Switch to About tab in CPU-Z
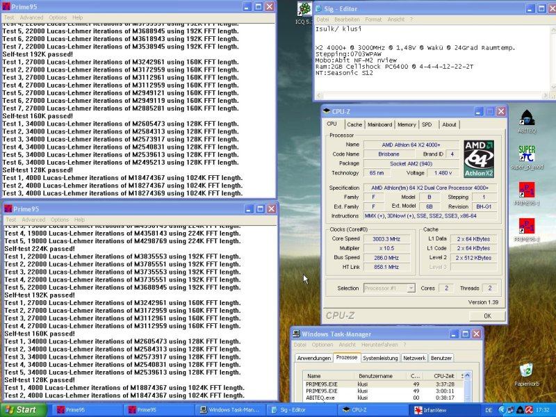Image resolution: width=556 pixels, height=417 pixels. click(449, 124)
